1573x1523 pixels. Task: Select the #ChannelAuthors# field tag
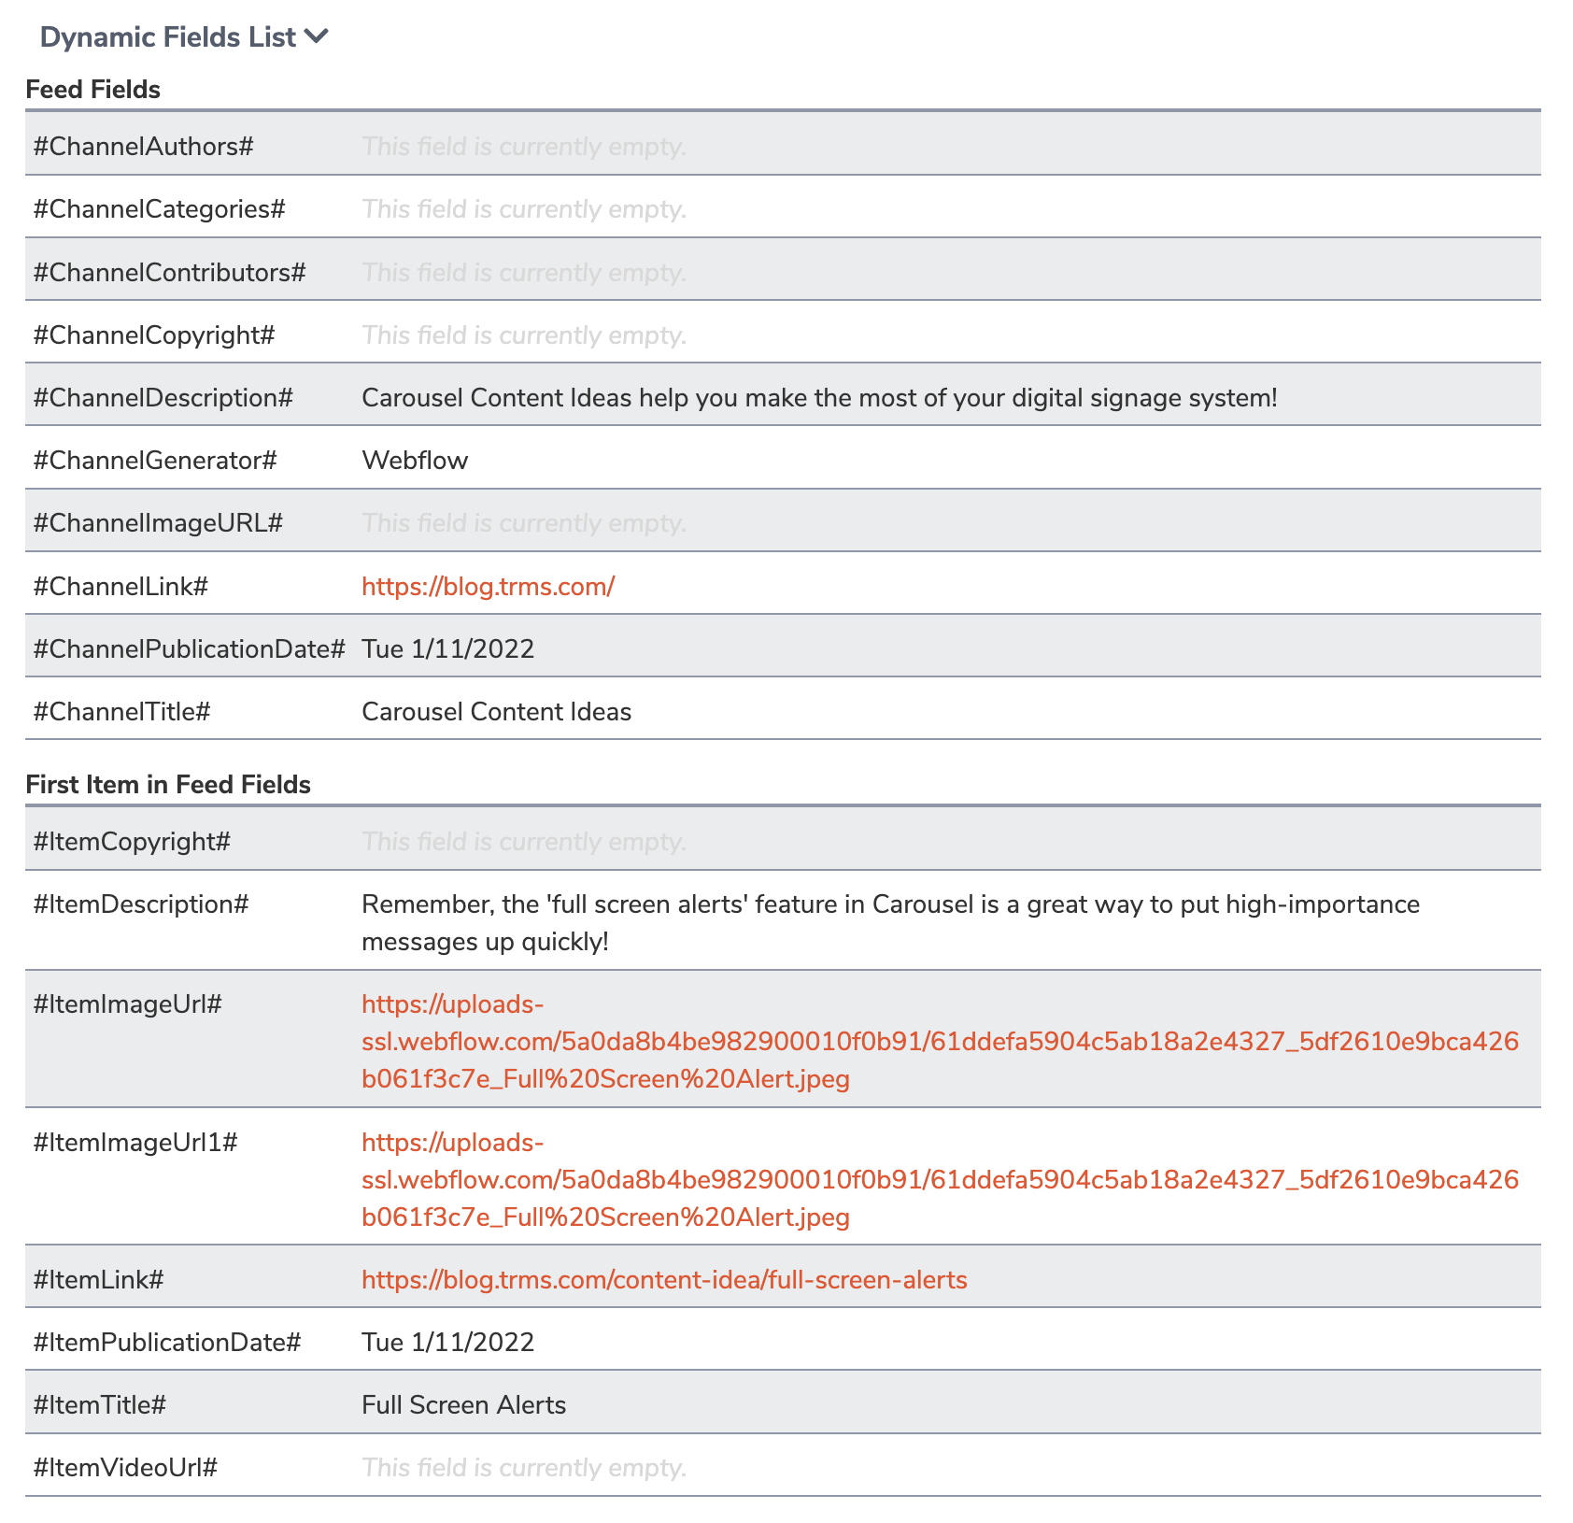143,147
